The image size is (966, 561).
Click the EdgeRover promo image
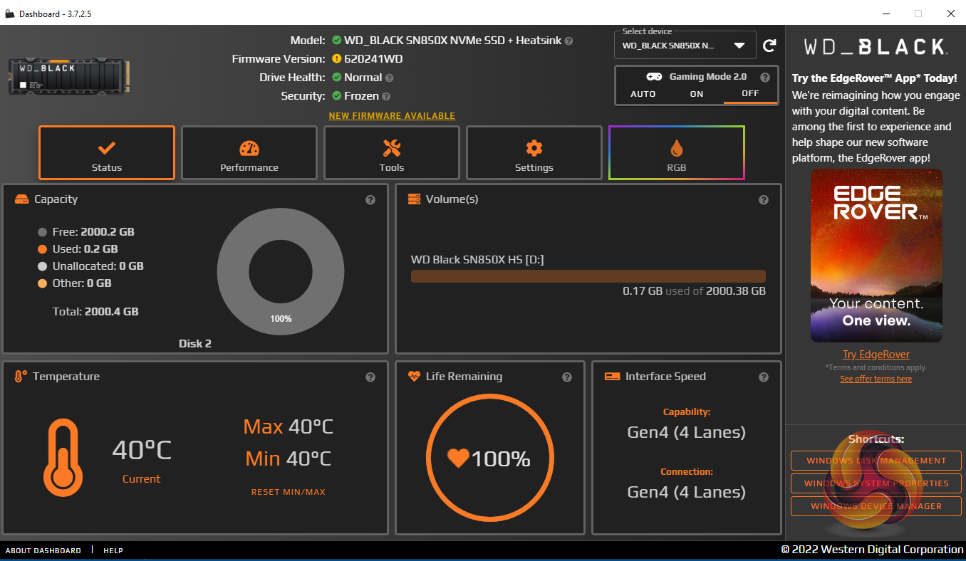(876, 256)
